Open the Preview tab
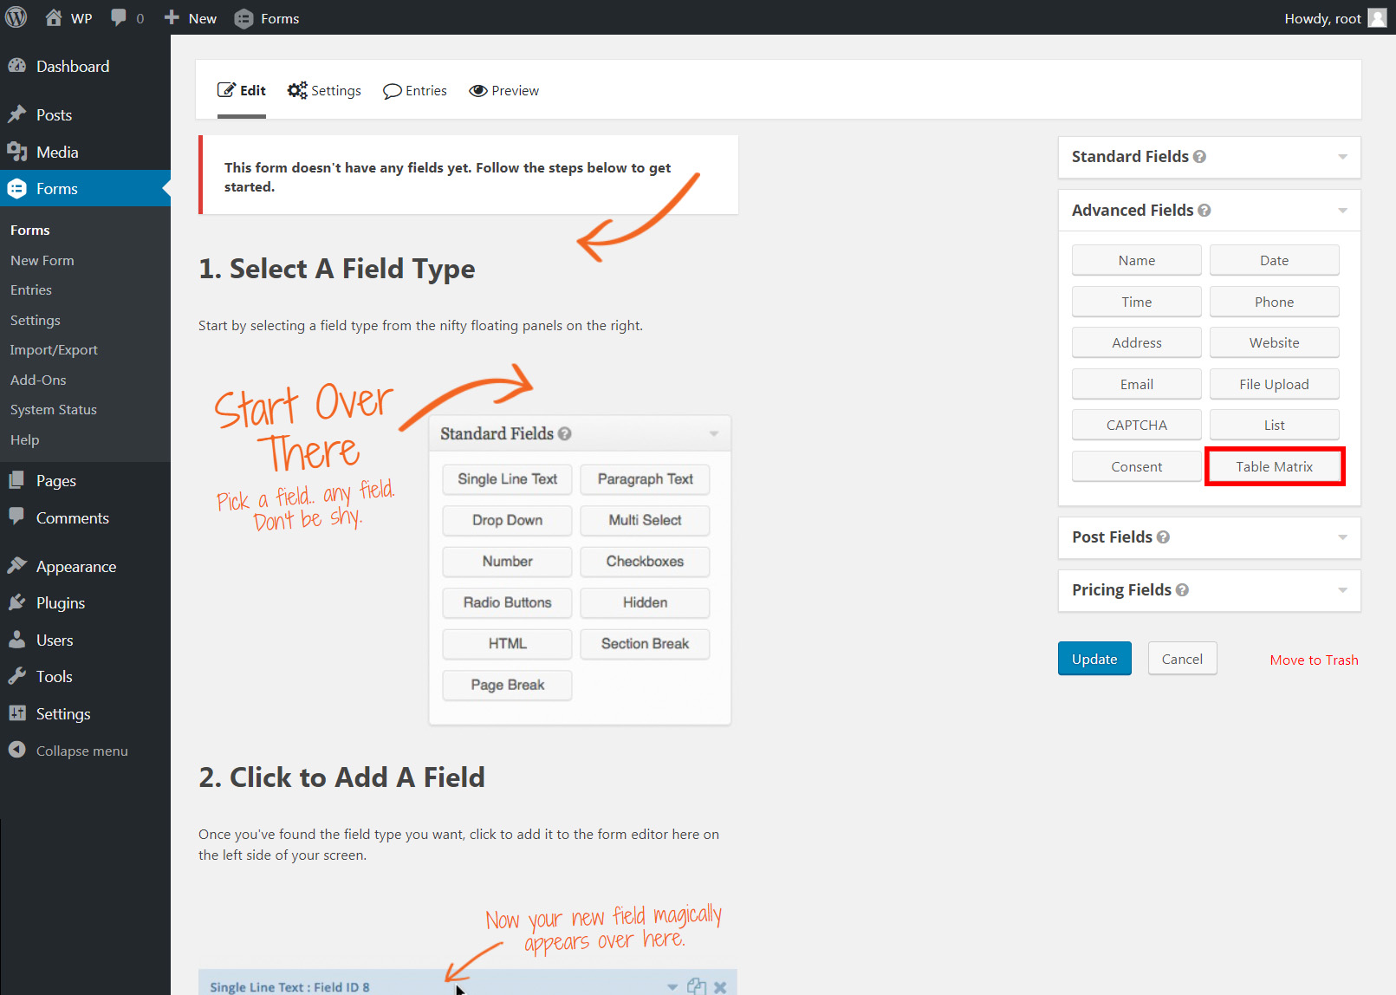Screen dimensions: 1396x995 [503, 90]
